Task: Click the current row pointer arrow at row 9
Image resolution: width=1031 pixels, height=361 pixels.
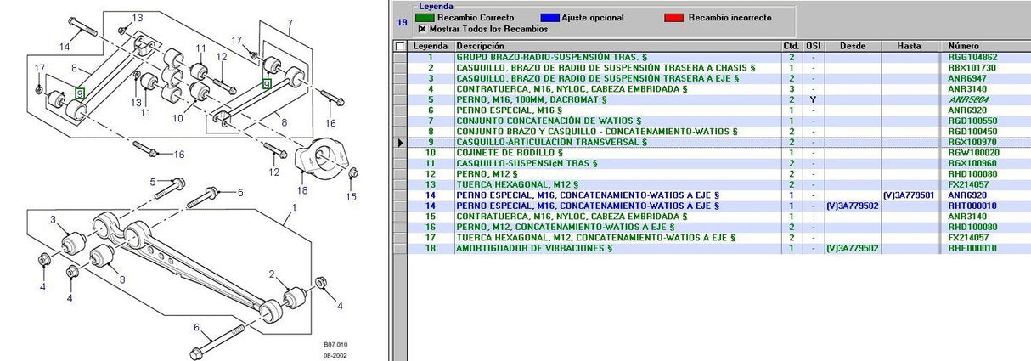Action: pyautogui.click(x=400, y=142)
